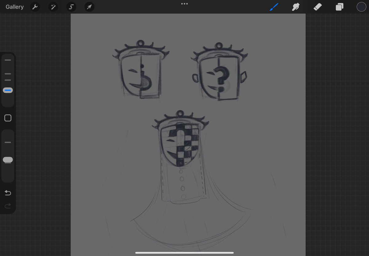Click the blue brush size slider handle
Screen dimensions: 369x256
coord(8,90)
